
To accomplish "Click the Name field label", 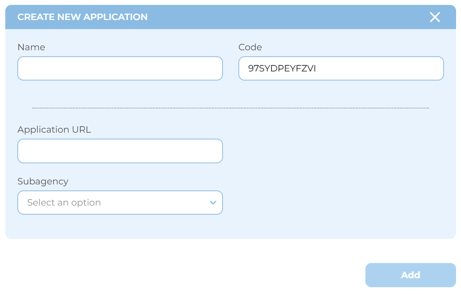I will tap(31, 47).
